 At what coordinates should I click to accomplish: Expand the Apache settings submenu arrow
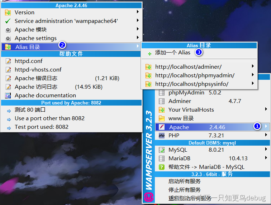click(x=138, y=38)
